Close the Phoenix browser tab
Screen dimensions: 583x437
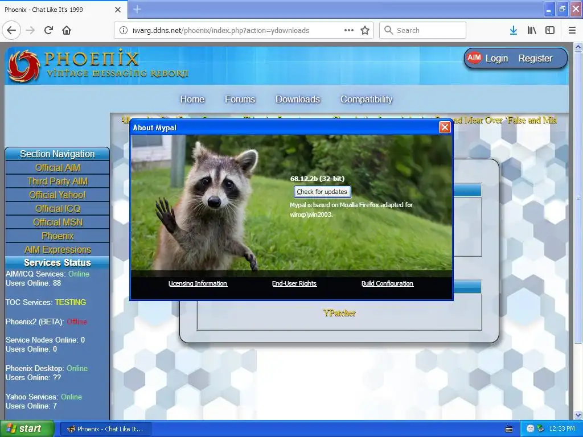[118, 10]
